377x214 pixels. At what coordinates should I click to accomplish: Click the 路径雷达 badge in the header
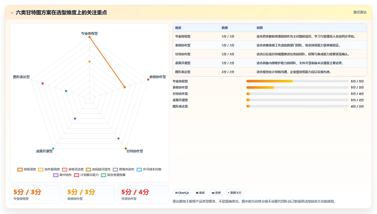tap(360, 12)
